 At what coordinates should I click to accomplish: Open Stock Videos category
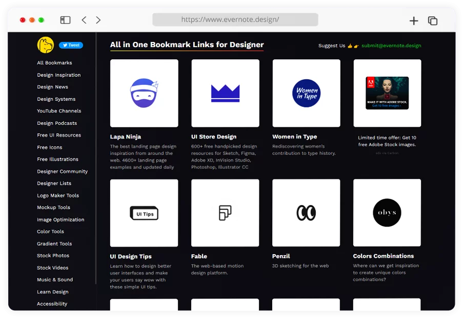click(53, 268)
